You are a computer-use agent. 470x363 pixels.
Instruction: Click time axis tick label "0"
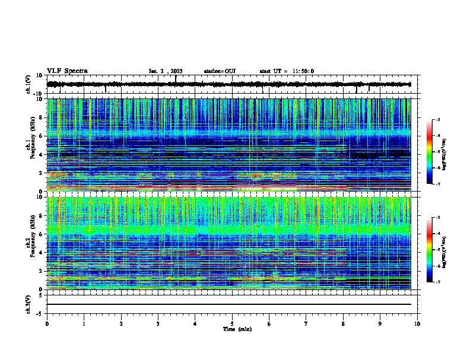[x=47, y=324]
